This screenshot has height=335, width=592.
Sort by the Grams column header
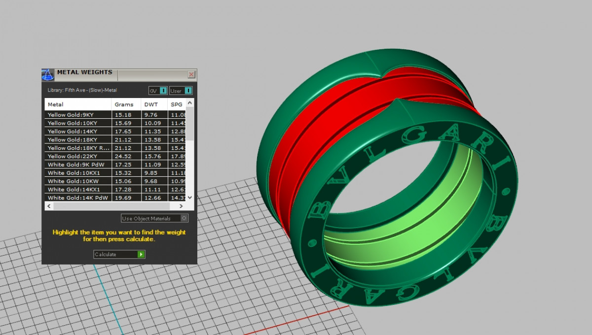point(125,104)
